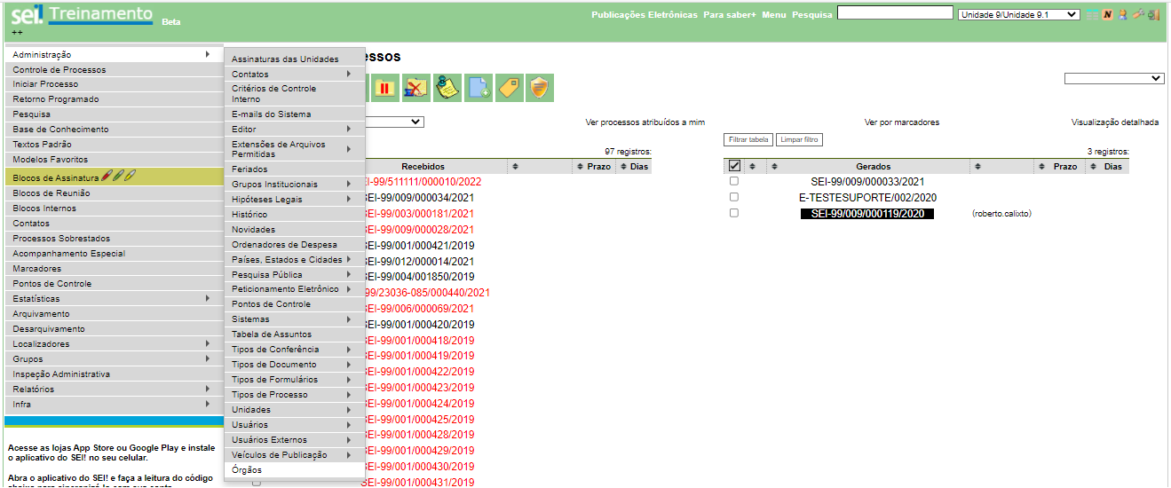Screen dimensions: 1171x488
Task: Click the Pesquisa search input field
Action: [894, 13]
